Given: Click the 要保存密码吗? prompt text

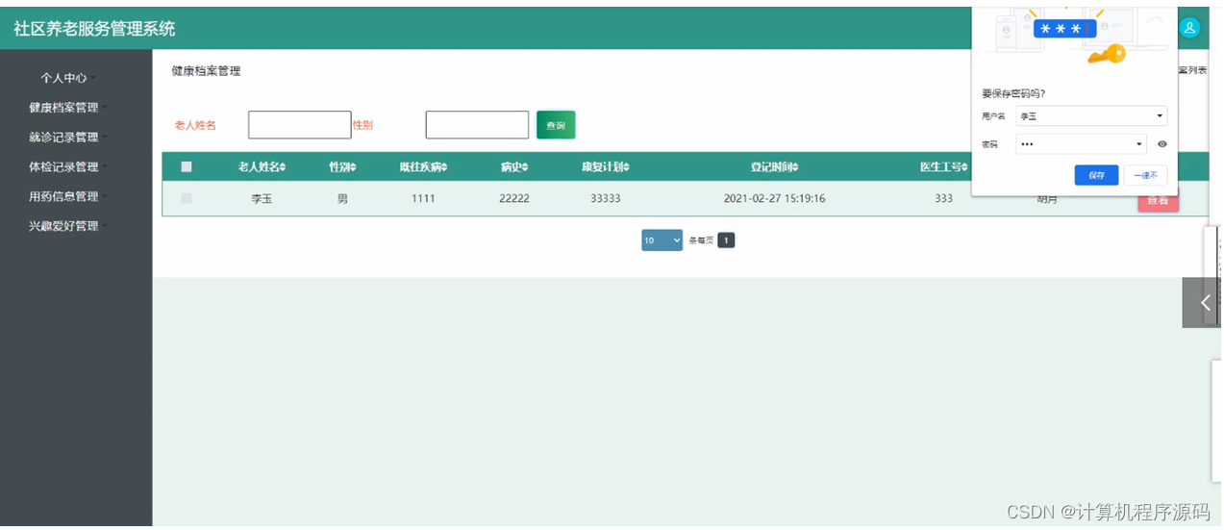Looking at the screenshot, I should [x=1013, y=93].
